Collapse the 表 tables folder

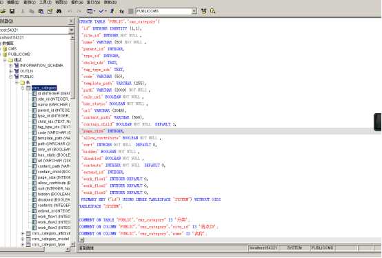(x=17, y=82)
